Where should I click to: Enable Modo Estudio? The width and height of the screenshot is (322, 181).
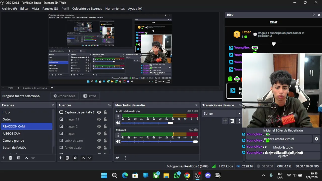(283, 147)
